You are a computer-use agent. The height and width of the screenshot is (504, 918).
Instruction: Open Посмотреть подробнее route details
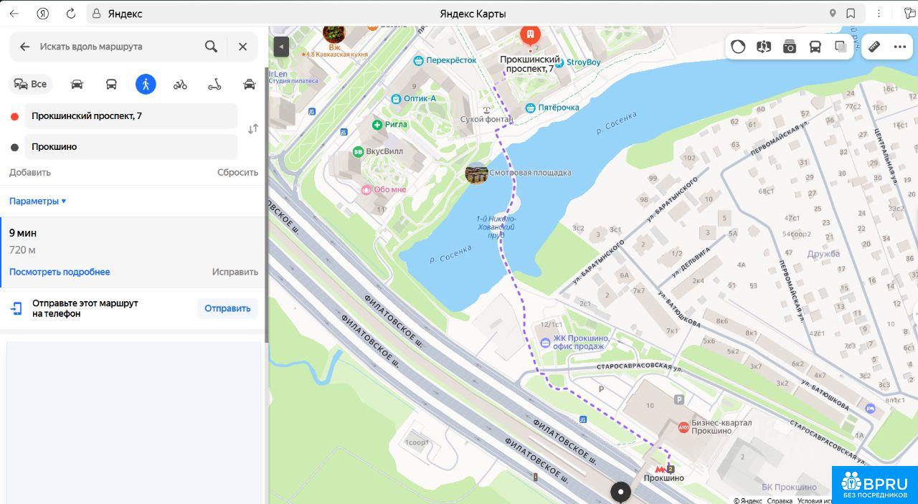[x=60, y=272]
